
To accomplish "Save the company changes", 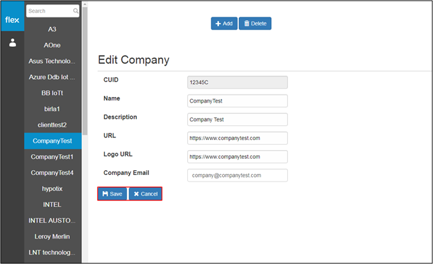I will 112,194.
